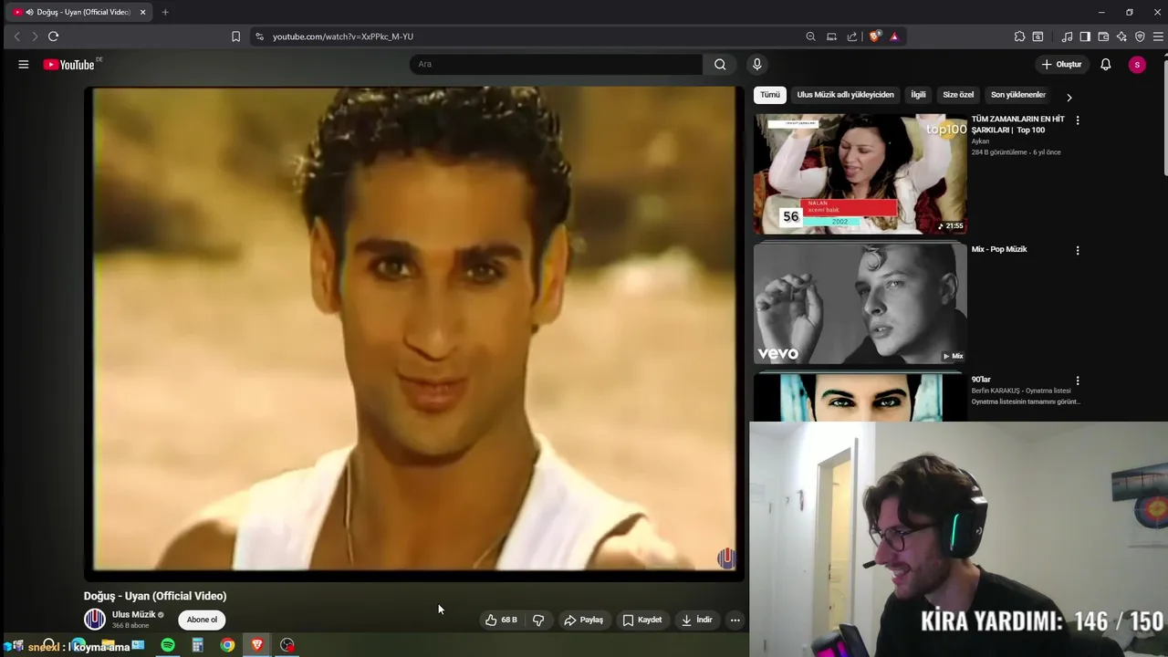Click the Kaydet save button

(x=641, y=620)
